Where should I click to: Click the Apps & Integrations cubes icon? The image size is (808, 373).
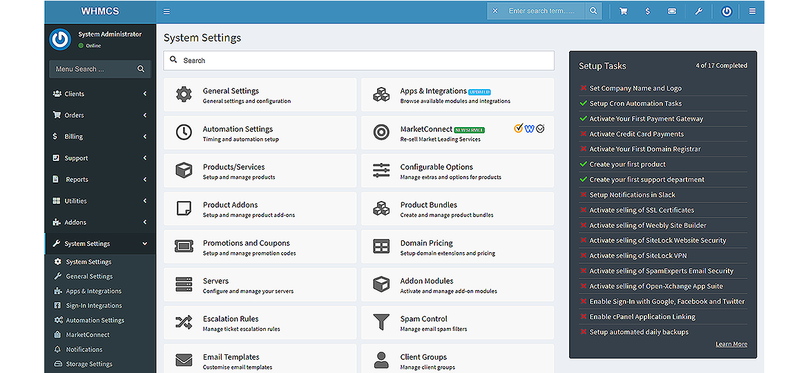click(x=381, y=94)
